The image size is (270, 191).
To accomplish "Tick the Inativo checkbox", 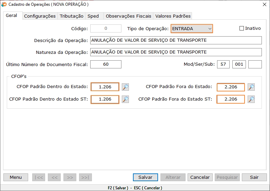I will point(242,28).
